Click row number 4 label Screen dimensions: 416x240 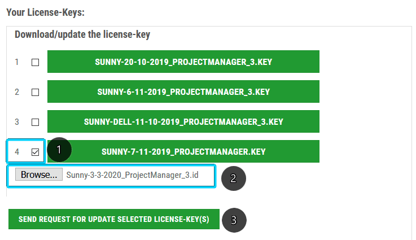pyautogui.click(x=17, y=152)
